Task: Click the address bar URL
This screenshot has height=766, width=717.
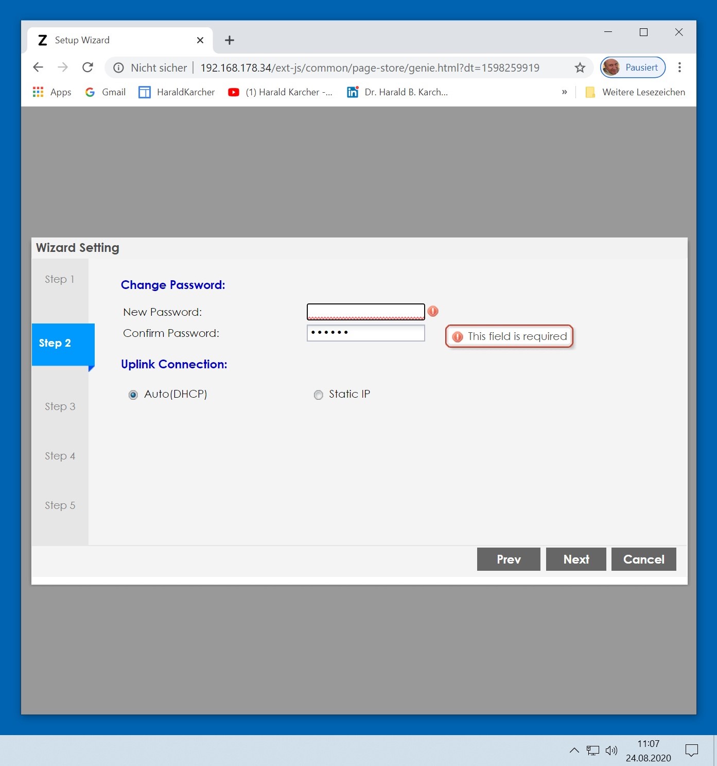Action: (x=370, y=68)
